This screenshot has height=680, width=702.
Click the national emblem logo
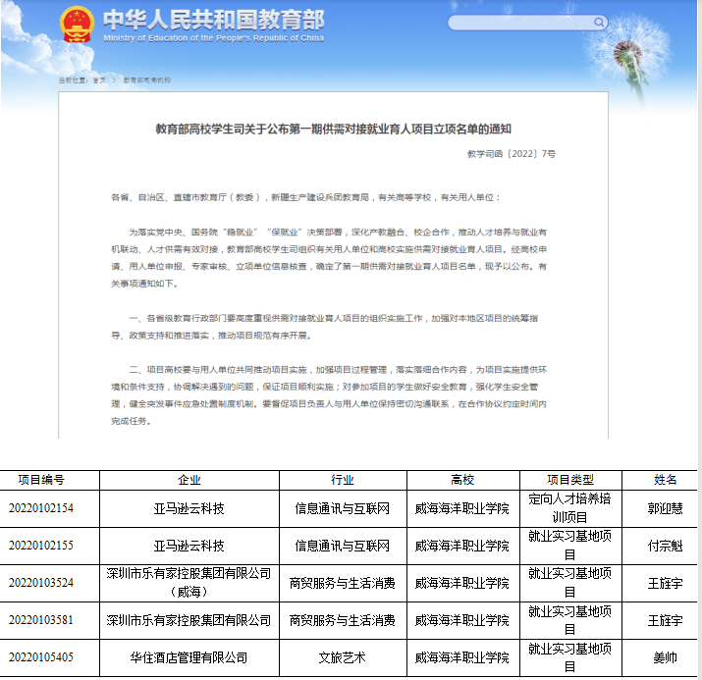77,25
